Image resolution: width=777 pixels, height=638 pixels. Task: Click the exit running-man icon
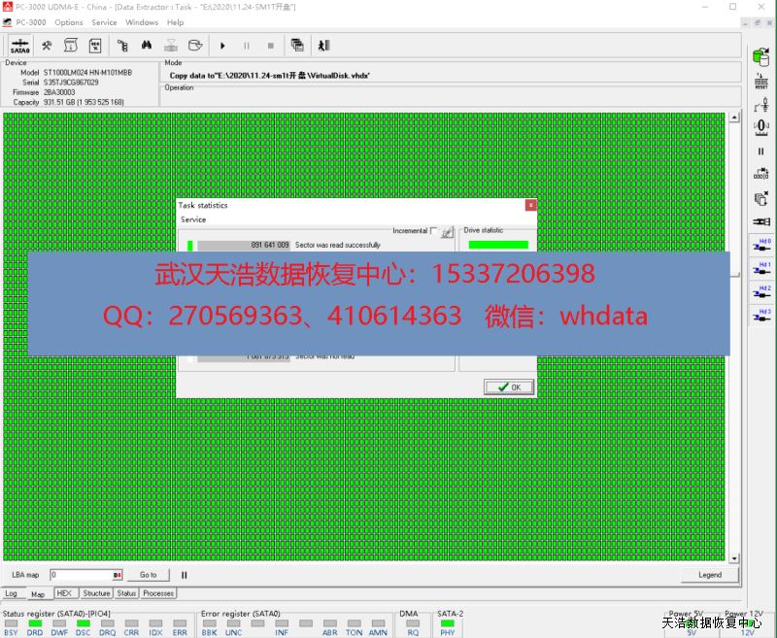324,46
